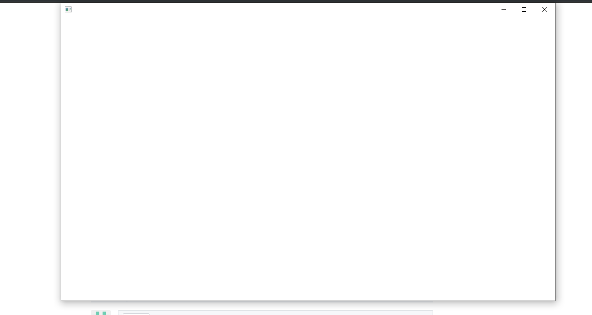
Task: Click the empty white window content area
Action: pos(308,158)
